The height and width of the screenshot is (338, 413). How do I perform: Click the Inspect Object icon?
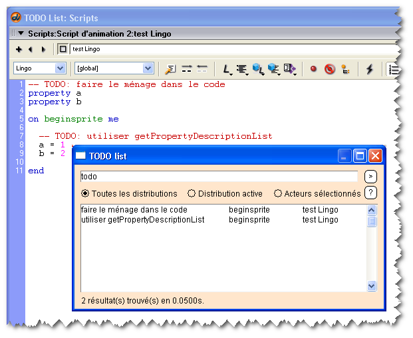click(x=345, y=69)
